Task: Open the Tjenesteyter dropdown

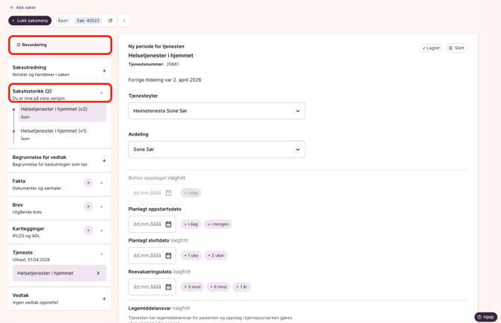Action: (216, 111)
